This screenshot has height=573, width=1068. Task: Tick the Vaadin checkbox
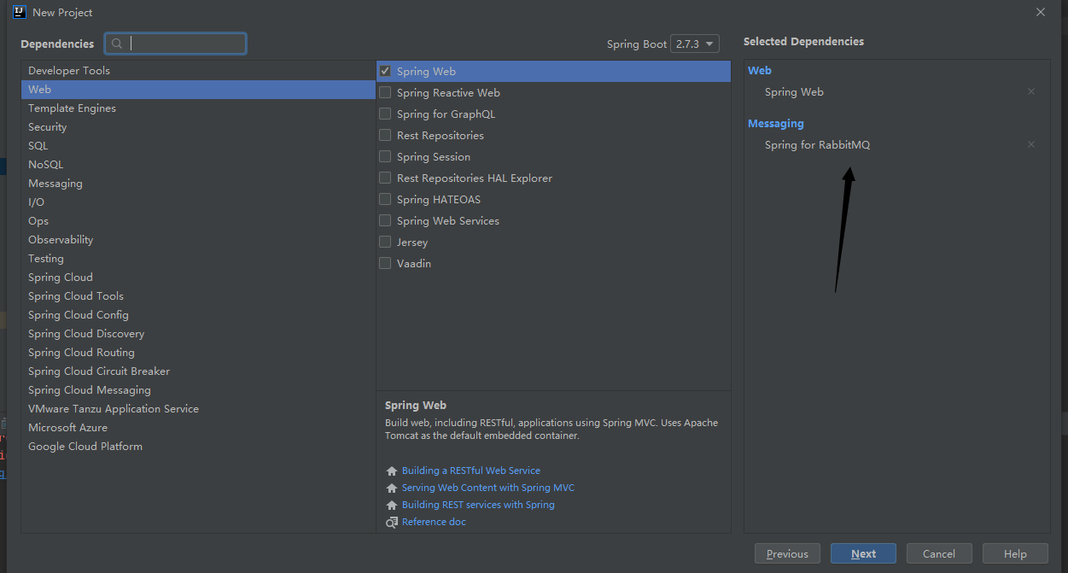pos(385,263)
